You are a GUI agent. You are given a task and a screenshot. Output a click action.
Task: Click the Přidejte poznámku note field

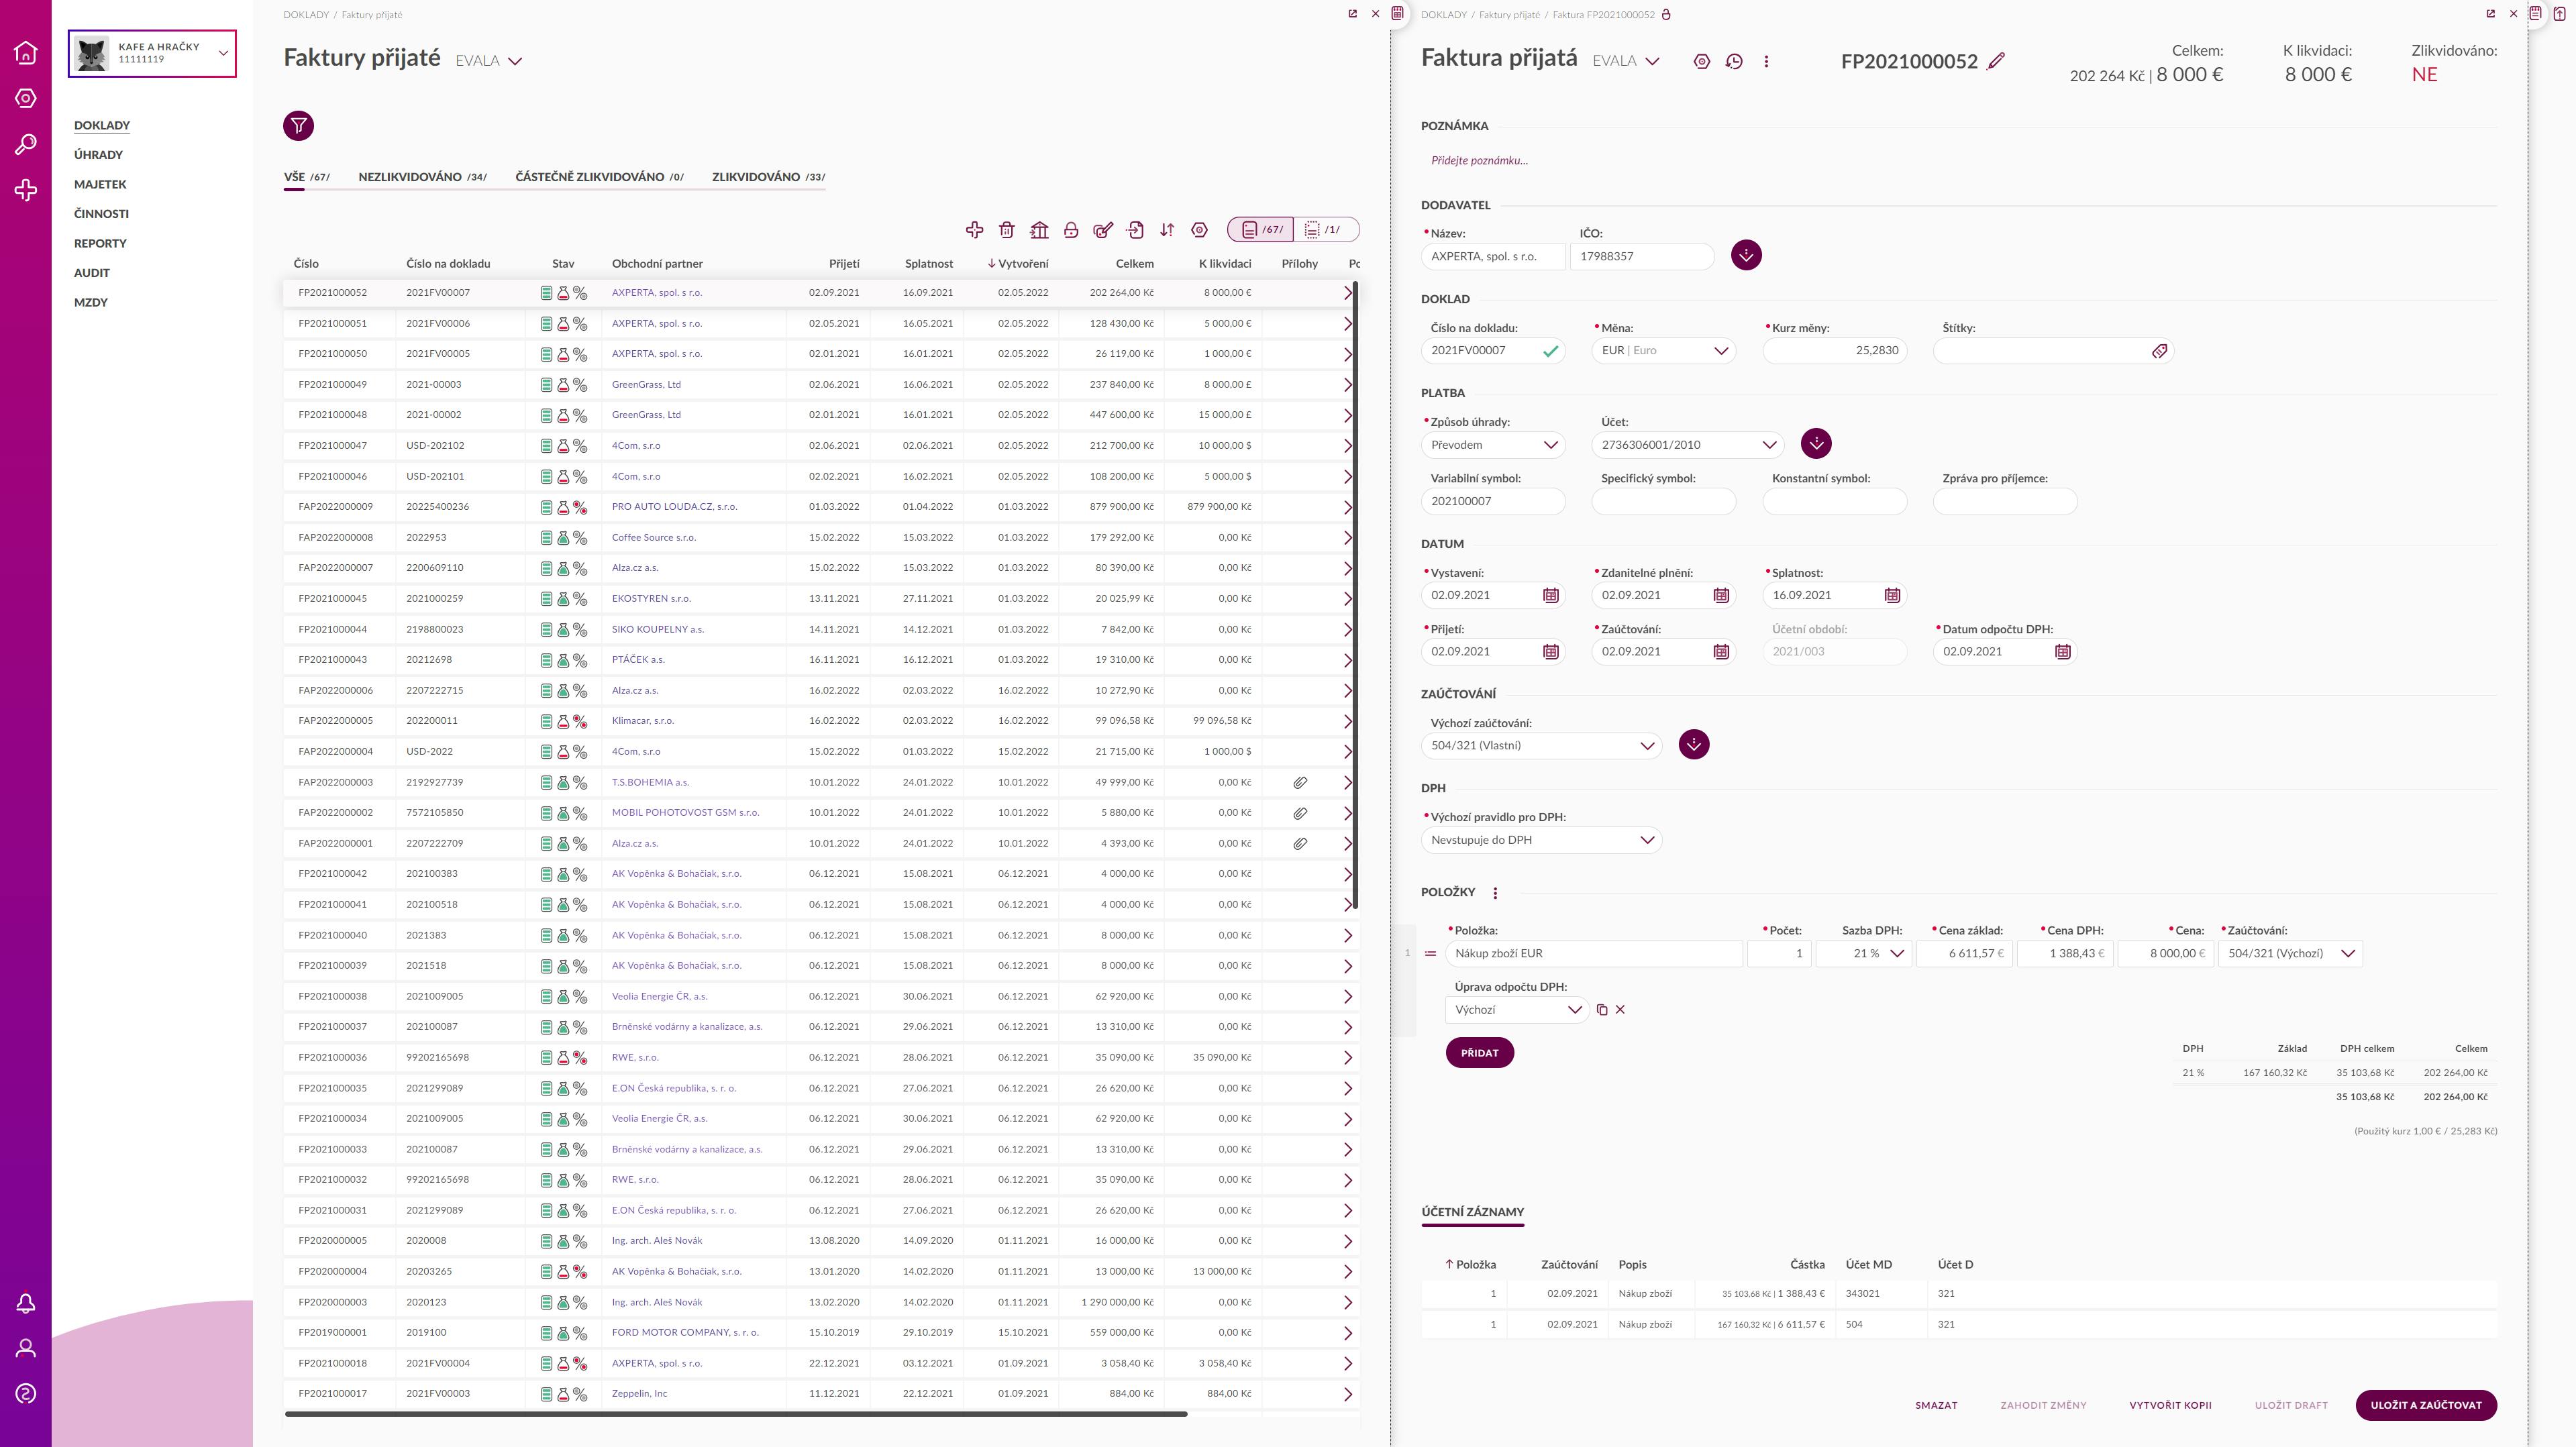coord(1479,160)
